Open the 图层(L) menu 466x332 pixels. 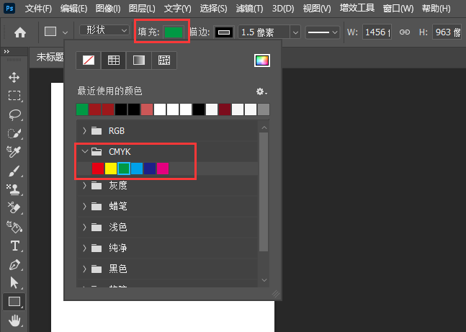[142, 9]
